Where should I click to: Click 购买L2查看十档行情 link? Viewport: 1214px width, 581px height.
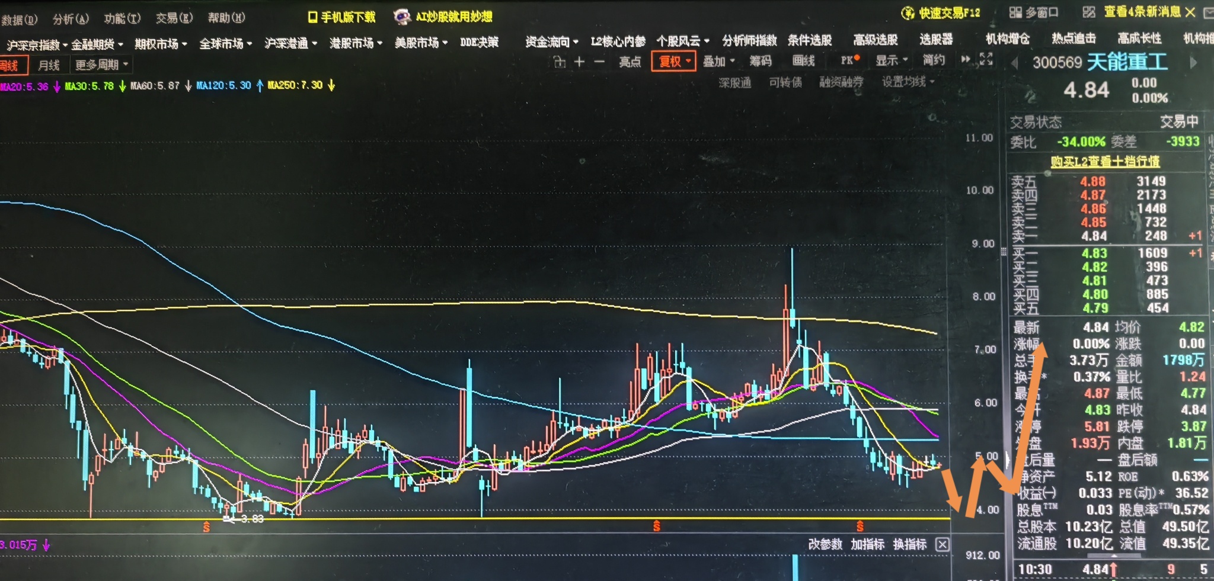click(x=1105, y=161)
